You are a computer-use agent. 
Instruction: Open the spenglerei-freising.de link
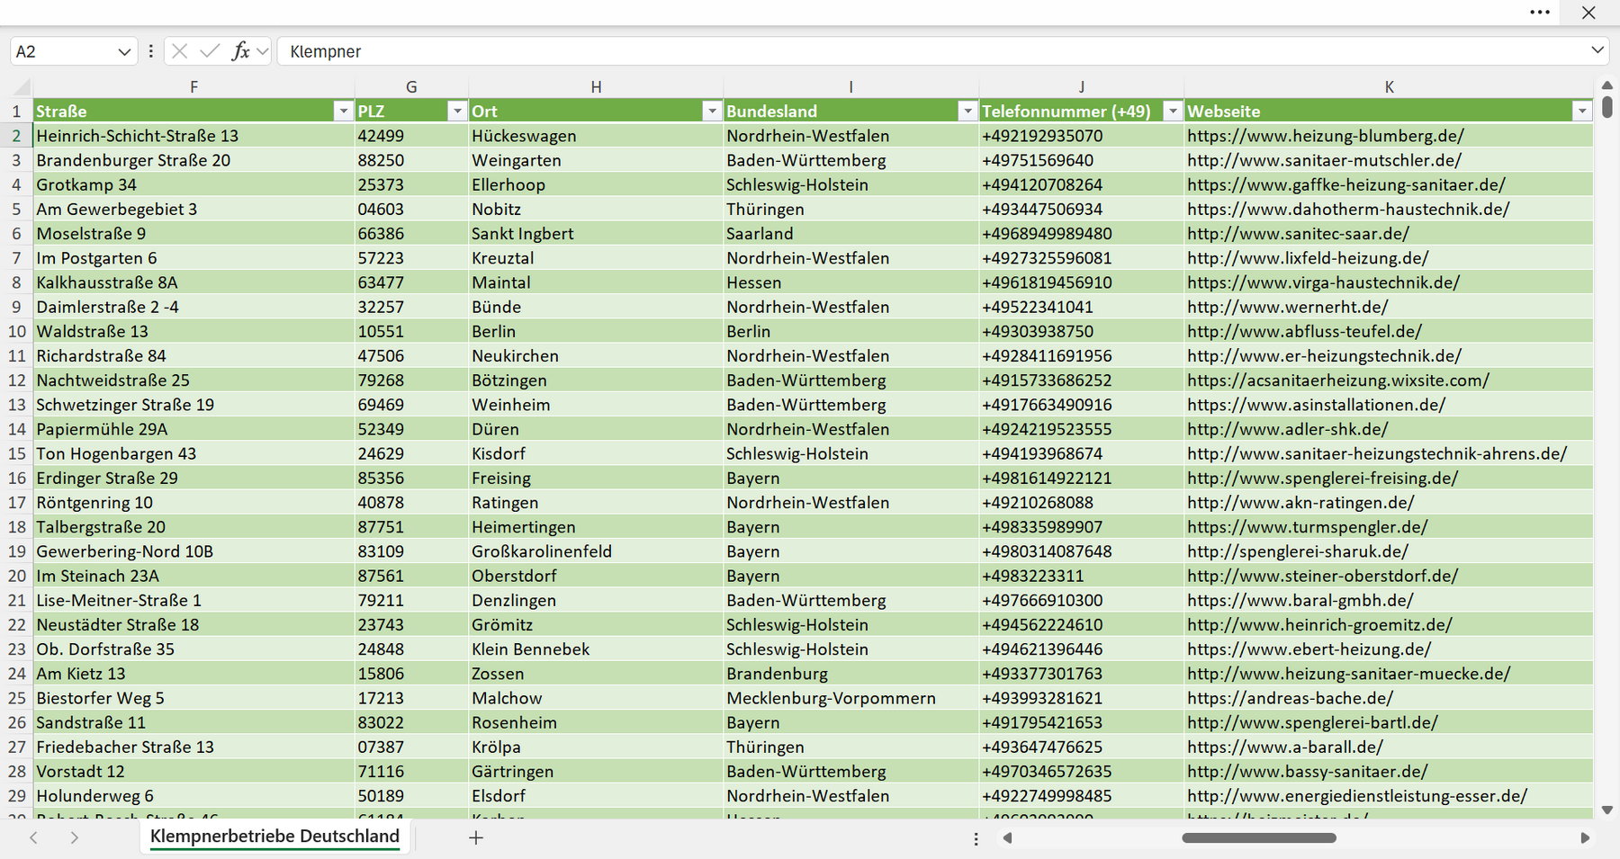coord(1322,479)
